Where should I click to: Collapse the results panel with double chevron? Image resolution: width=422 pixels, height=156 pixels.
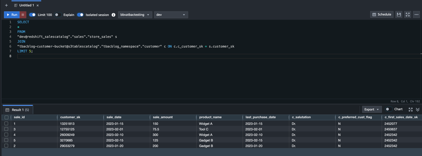(418, 109)
